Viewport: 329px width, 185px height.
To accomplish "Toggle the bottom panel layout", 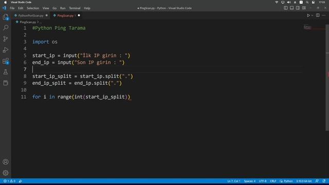I will (x=291, y=8).
